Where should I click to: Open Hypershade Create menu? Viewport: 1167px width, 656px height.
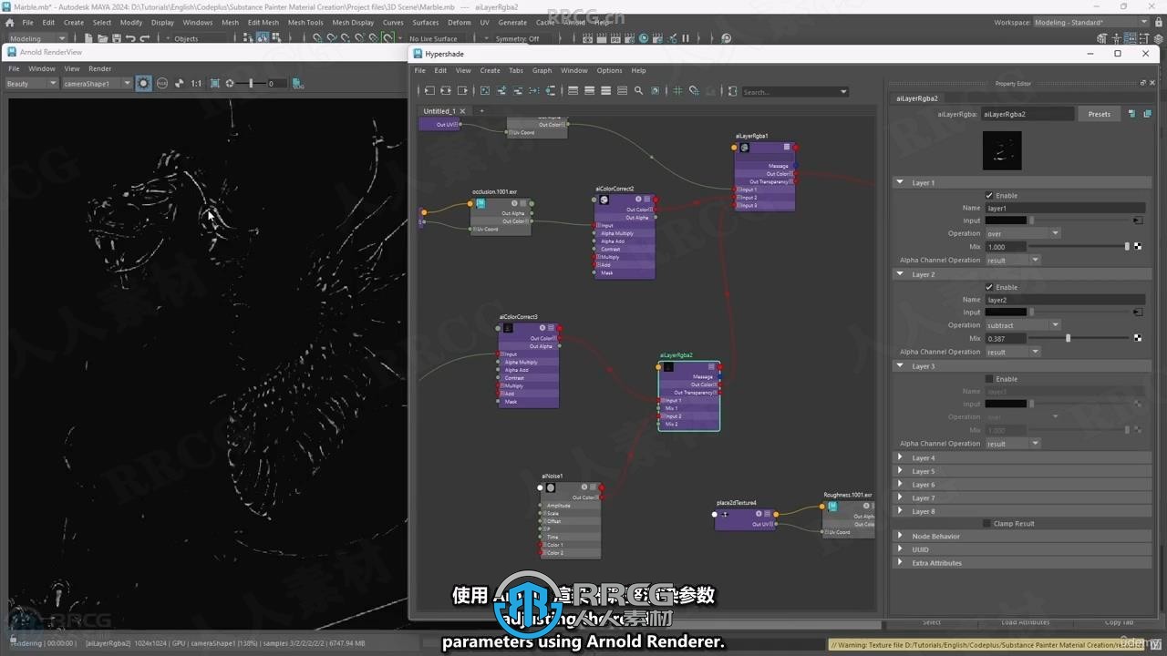[490, 70]
